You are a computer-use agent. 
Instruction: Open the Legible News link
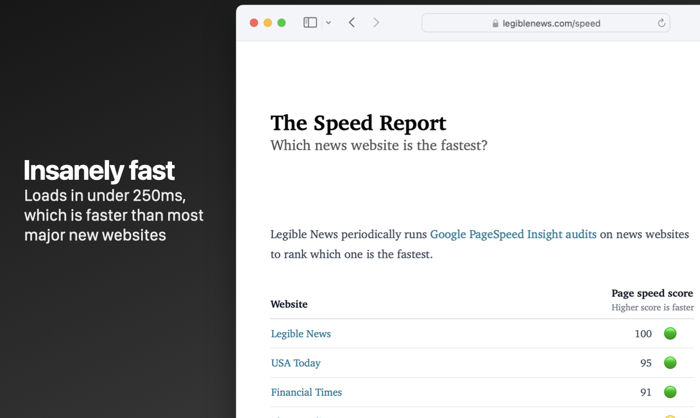[x=301, y=334]
